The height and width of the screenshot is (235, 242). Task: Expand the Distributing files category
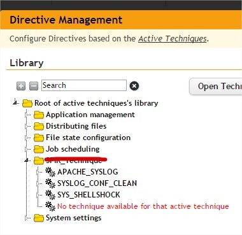27,126
